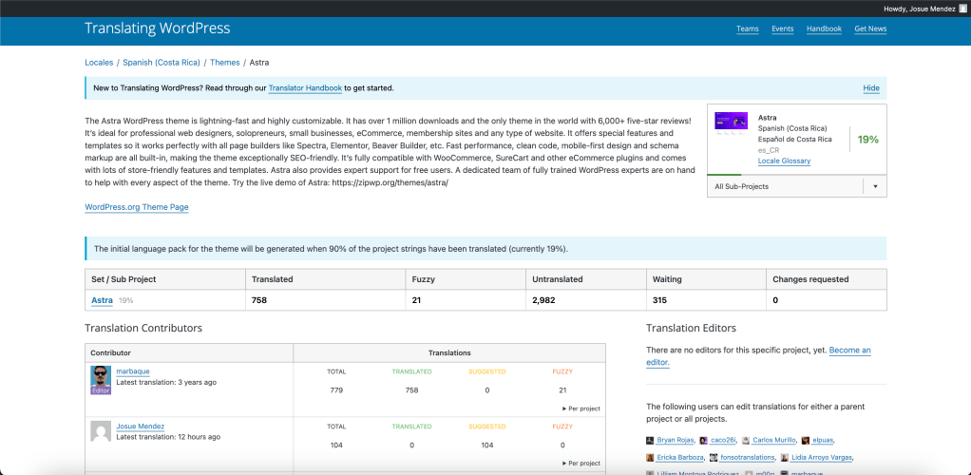
Task: Click the user avatar beside Howdy, Josue Mendez
Action: pos(963,9)
